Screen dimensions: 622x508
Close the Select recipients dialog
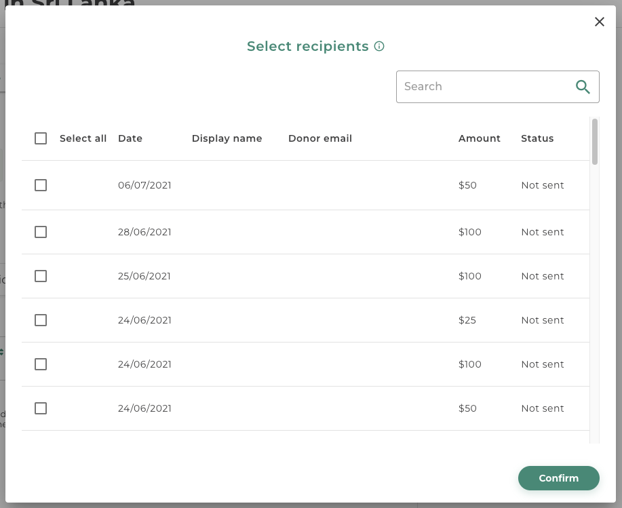tap(600, 22)
